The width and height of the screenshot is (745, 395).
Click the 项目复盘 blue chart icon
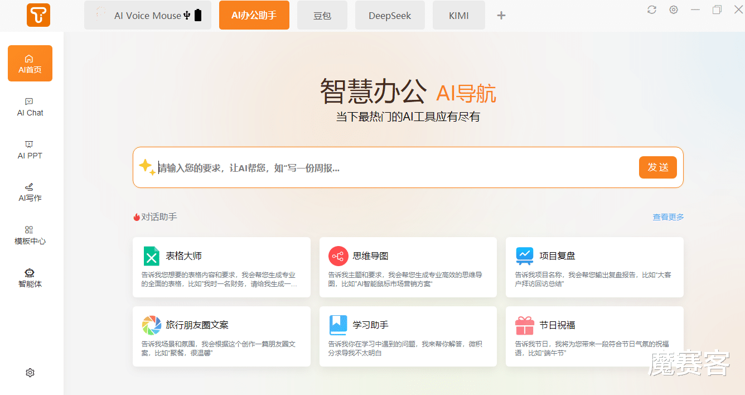pos(525,256)
